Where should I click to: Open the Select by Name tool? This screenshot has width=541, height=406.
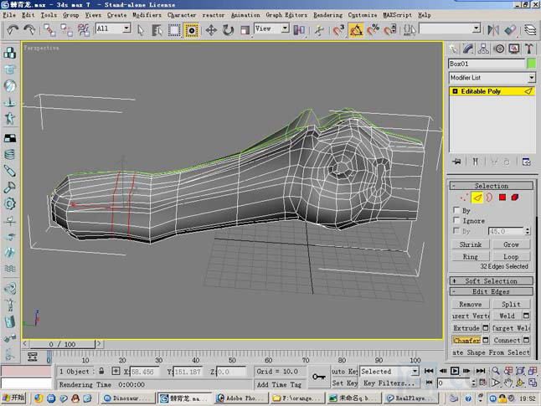click(x=157, y=30)
